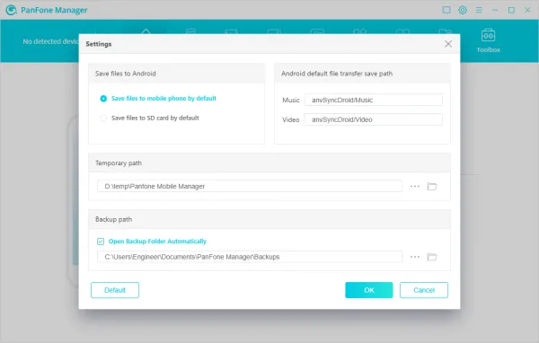Open the hamburger menu in title bar
This screenshot has height=343, width=539.
(x=479, y=10)
